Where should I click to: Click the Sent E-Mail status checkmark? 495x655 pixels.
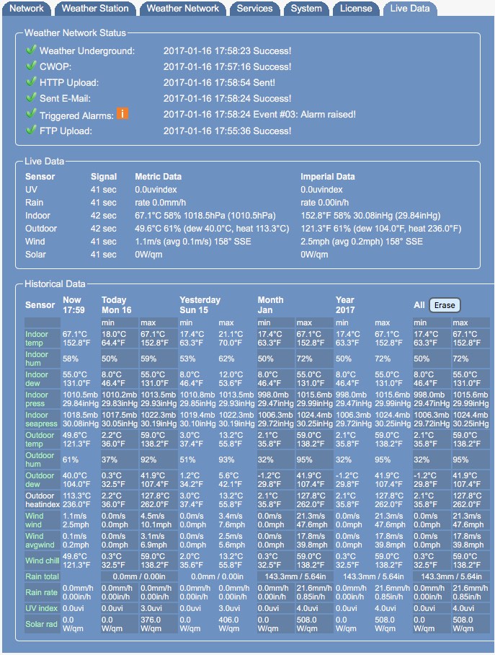point(31,98)
